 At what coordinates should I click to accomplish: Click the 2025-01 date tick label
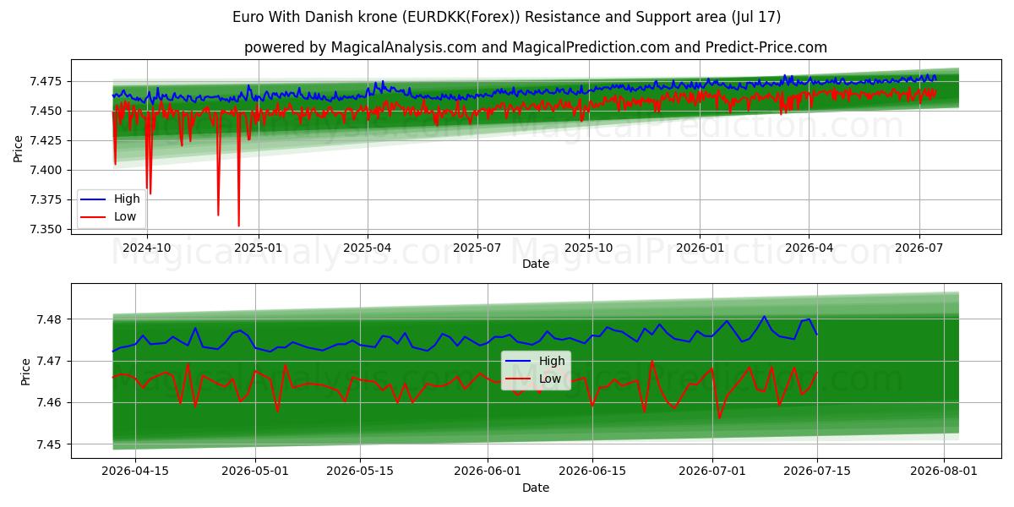coord(258,248)
